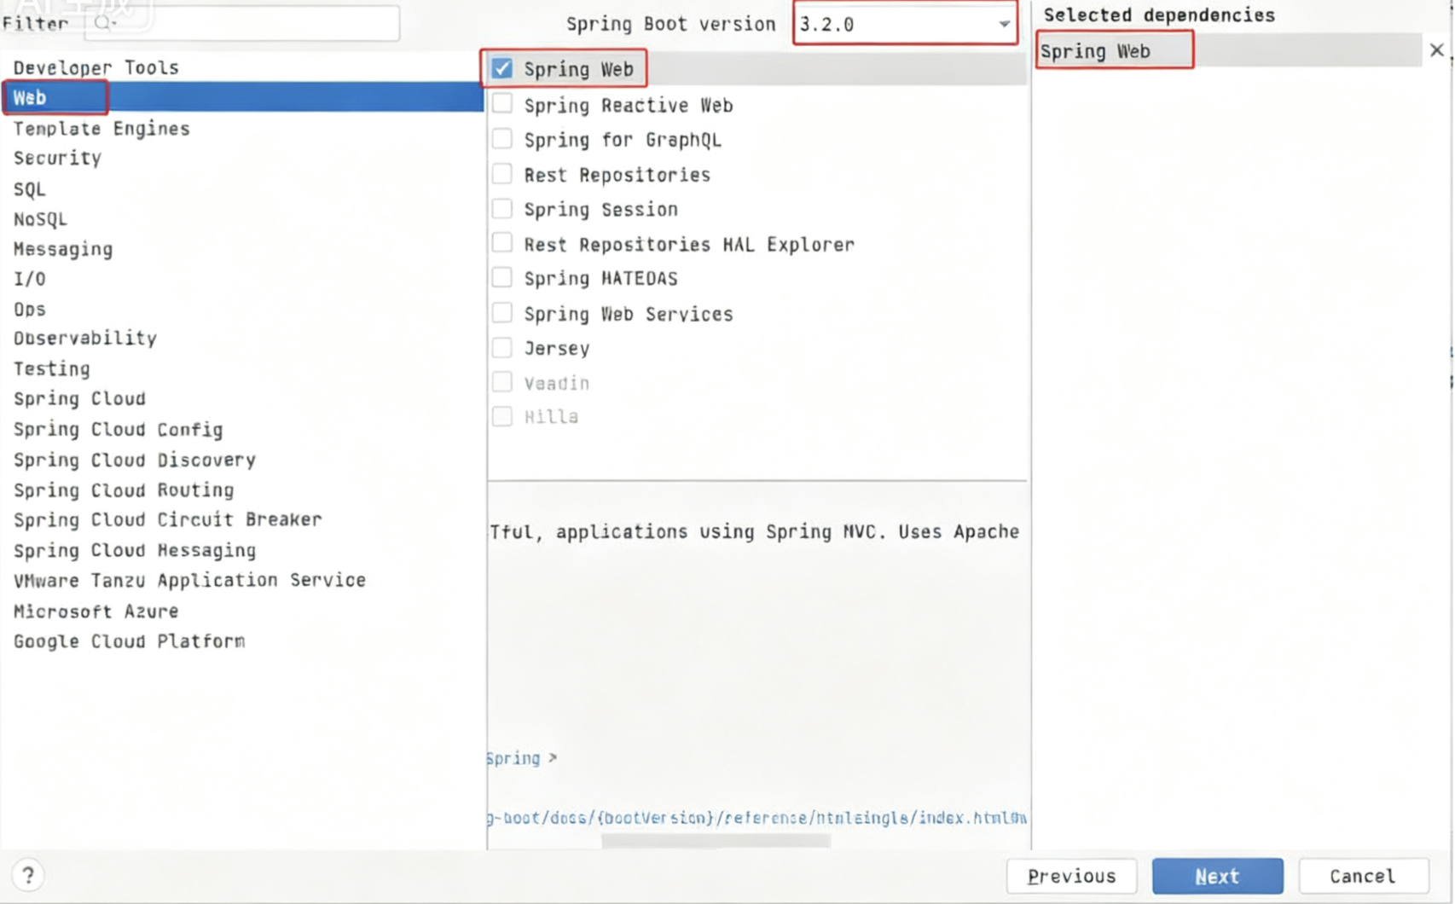Select Developer Tools category
1455x904 pixels.
(x=242, y=67)
